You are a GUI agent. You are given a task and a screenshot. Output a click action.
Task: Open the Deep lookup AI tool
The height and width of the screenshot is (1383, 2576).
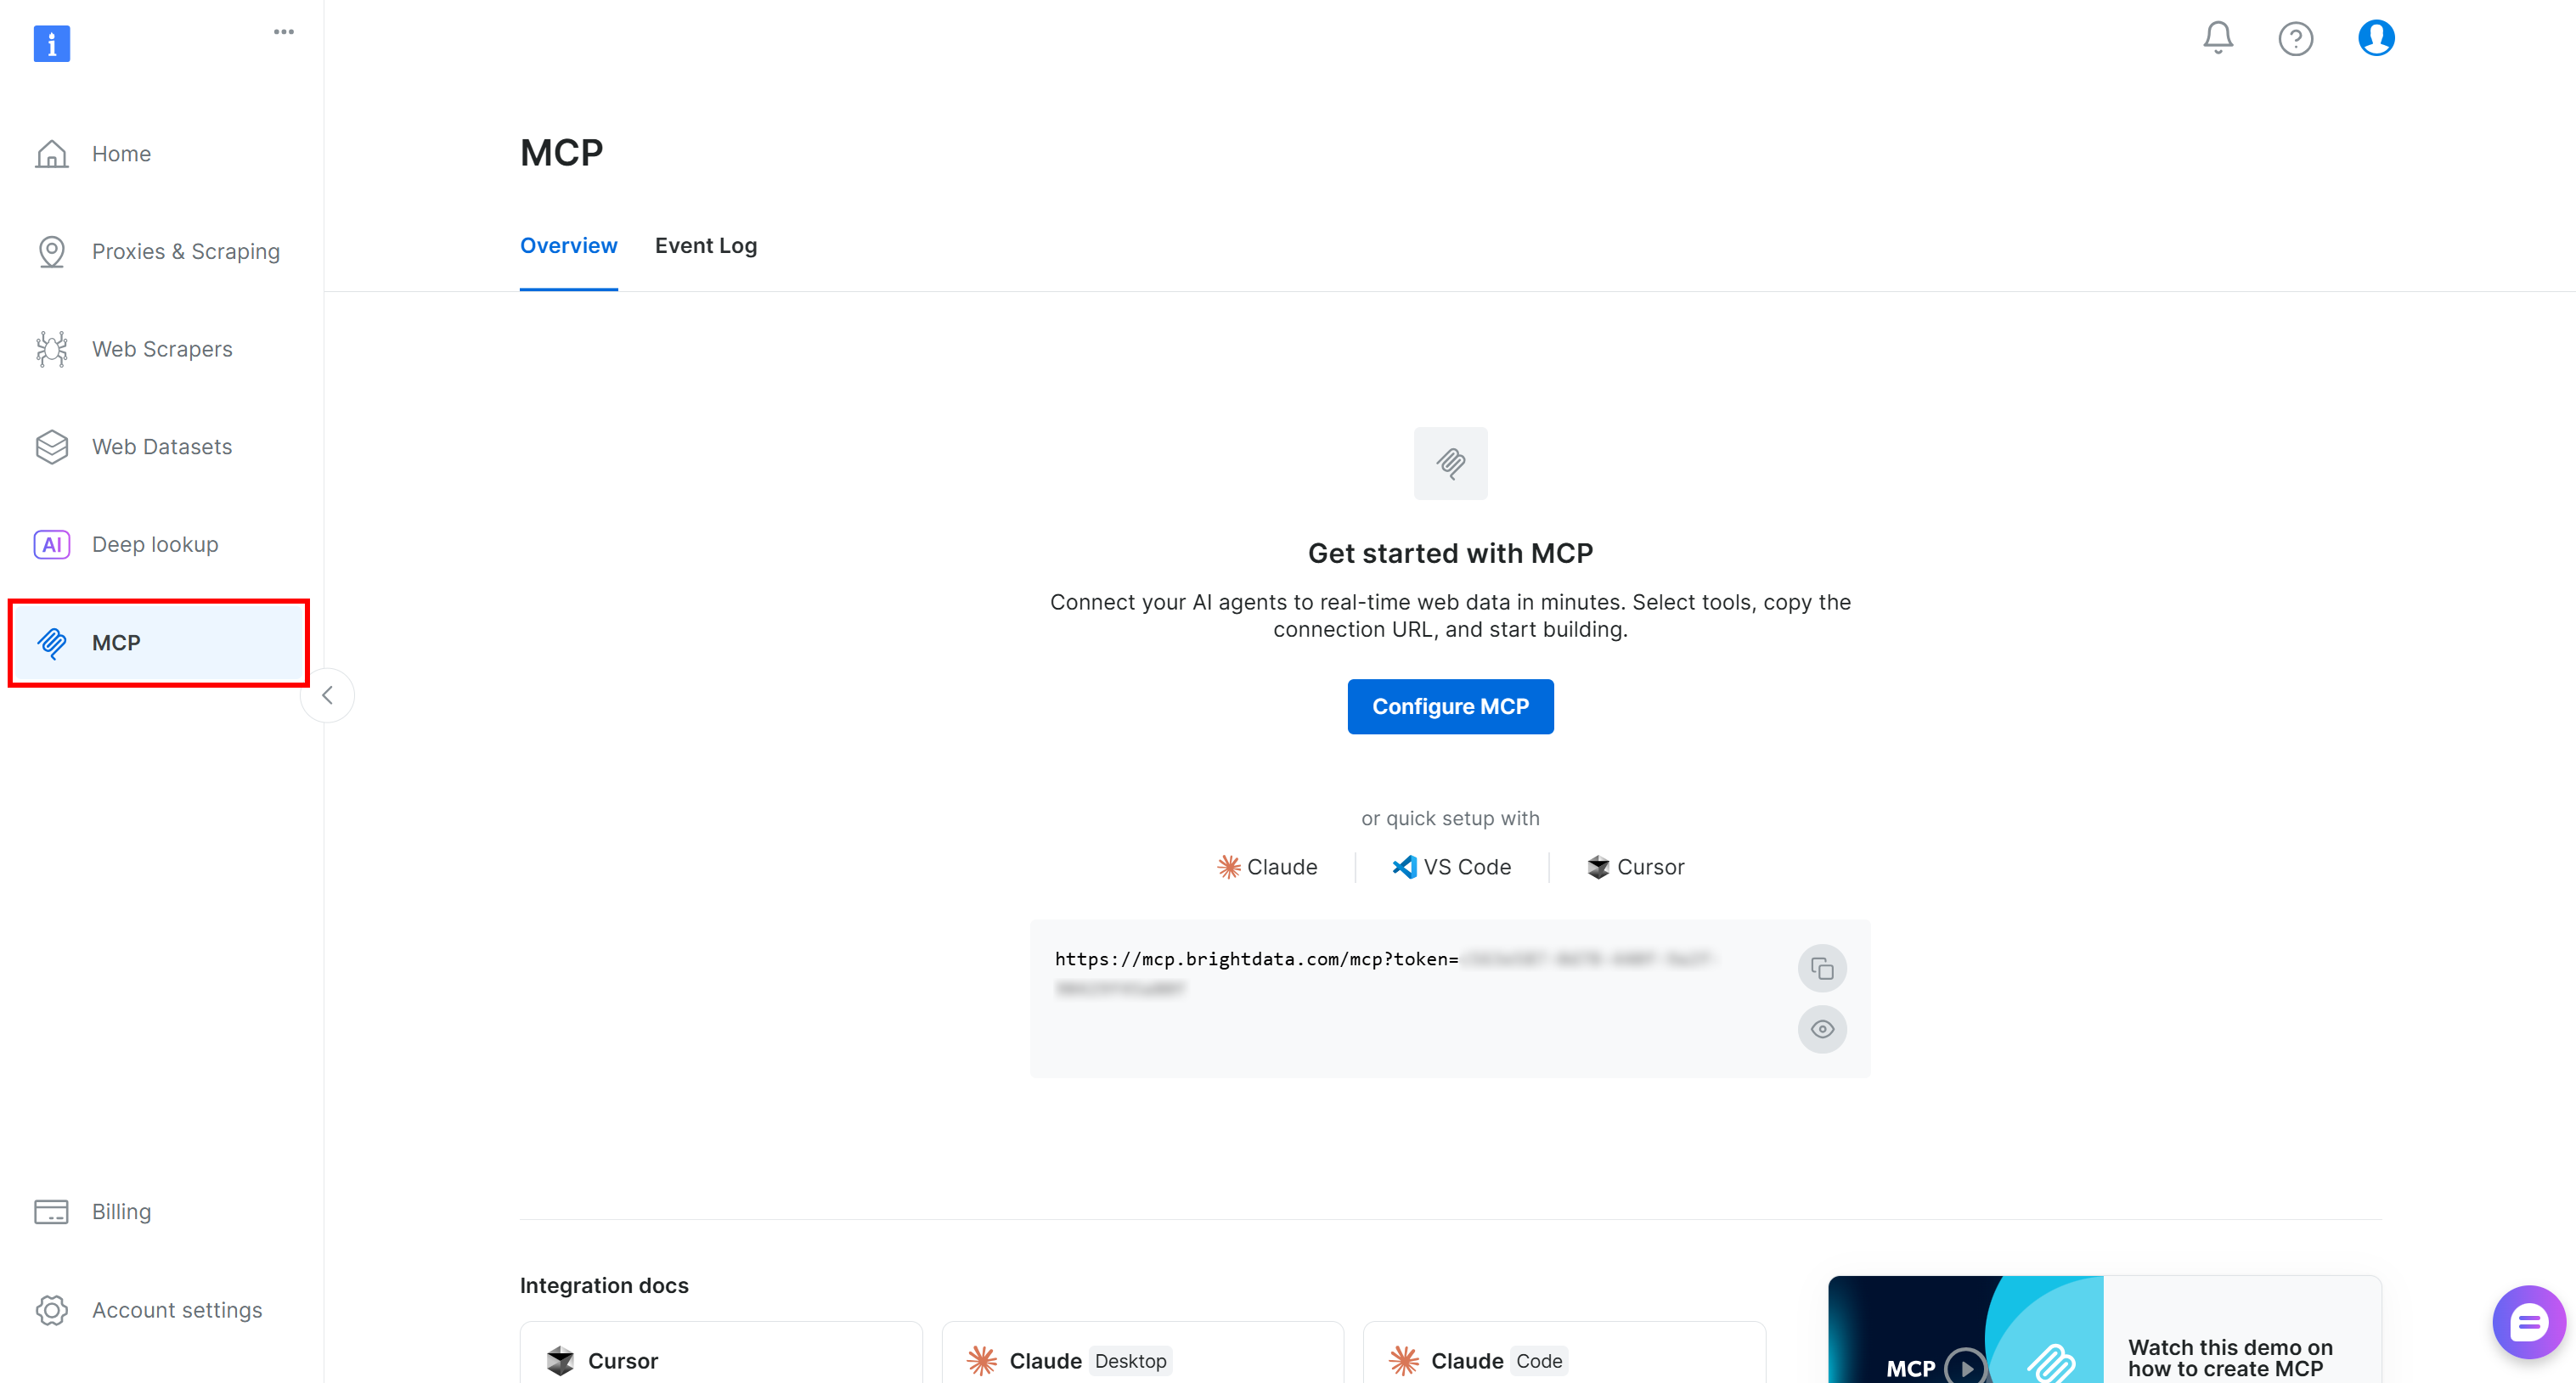pos(155,543)
